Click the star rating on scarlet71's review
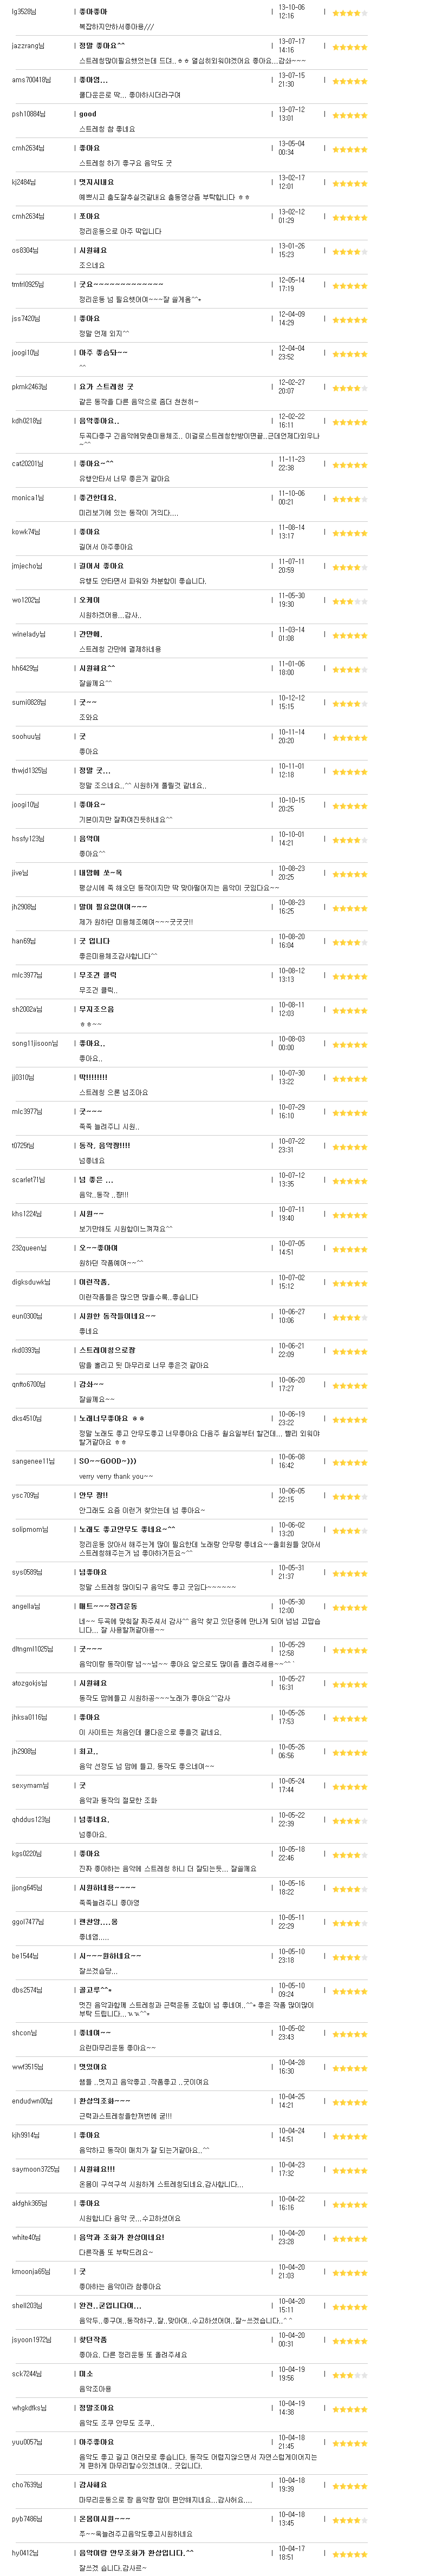429x2576 pixels. (349, 1181)
